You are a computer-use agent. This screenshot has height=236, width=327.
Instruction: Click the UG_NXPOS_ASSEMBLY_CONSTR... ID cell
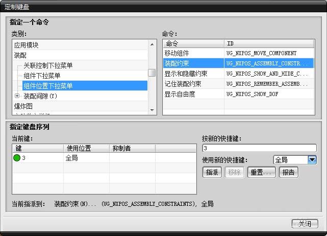click(269, 63)
